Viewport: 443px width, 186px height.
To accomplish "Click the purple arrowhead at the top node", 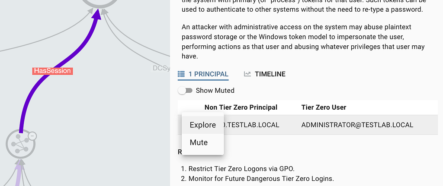I will point(96,14).
